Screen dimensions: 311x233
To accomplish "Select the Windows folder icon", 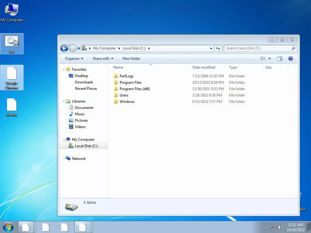I will (x=116, y=101).
